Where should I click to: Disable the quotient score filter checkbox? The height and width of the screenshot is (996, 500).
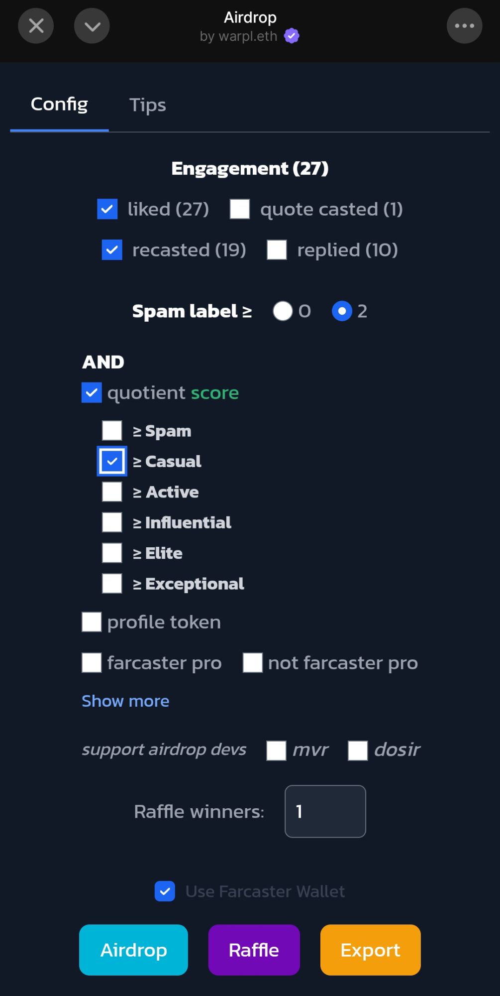pyautogui.click(x=92, y=393)
